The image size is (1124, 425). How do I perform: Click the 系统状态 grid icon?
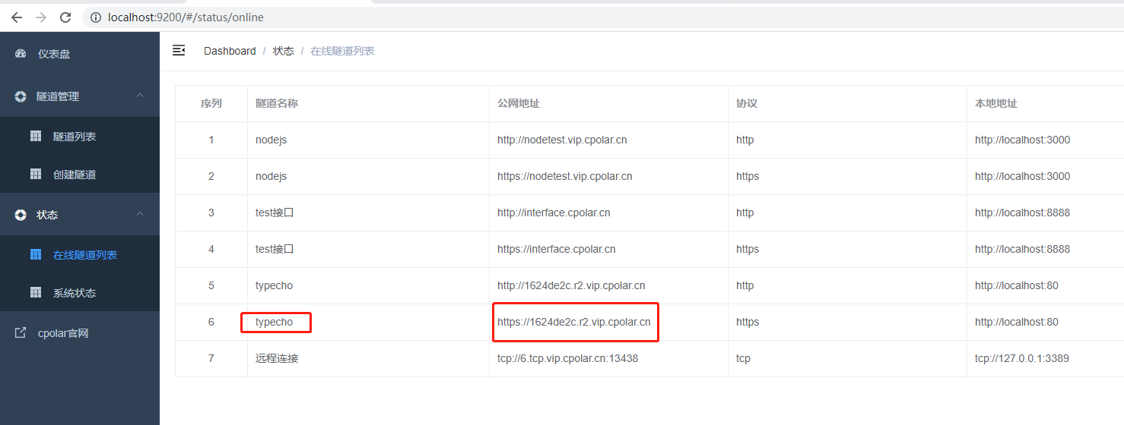point(35,292)
